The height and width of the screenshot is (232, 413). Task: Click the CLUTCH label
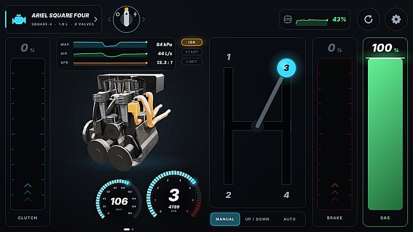tap(28, 218)
